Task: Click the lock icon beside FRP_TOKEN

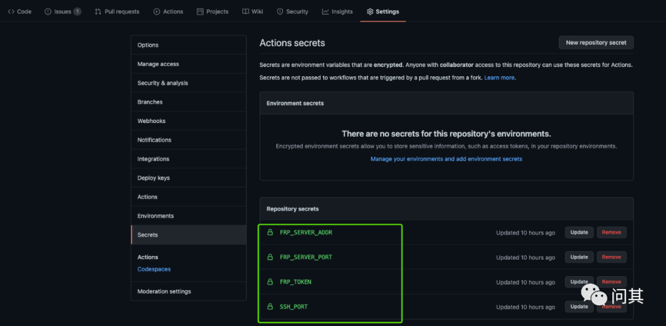Action: [269, 282]
